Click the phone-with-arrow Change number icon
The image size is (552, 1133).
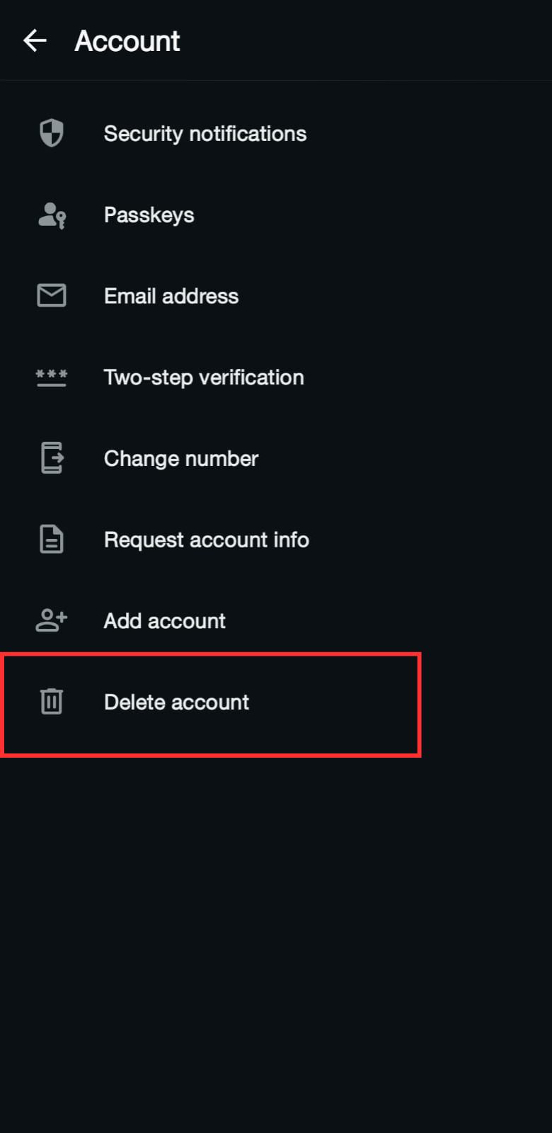coord(51,458)
